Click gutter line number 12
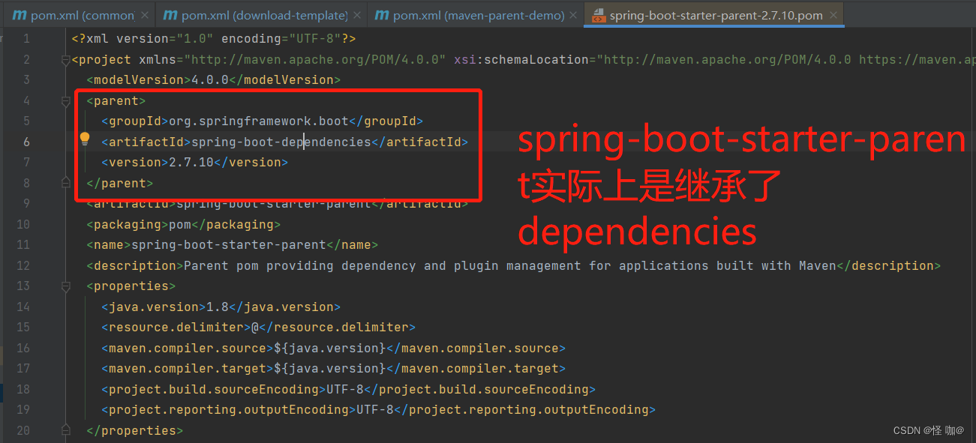Viewport: 976px width, 443px height. (23, 265)
